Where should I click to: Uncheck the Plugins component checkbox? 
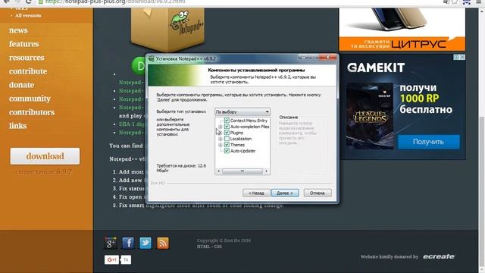coord(227,133)
